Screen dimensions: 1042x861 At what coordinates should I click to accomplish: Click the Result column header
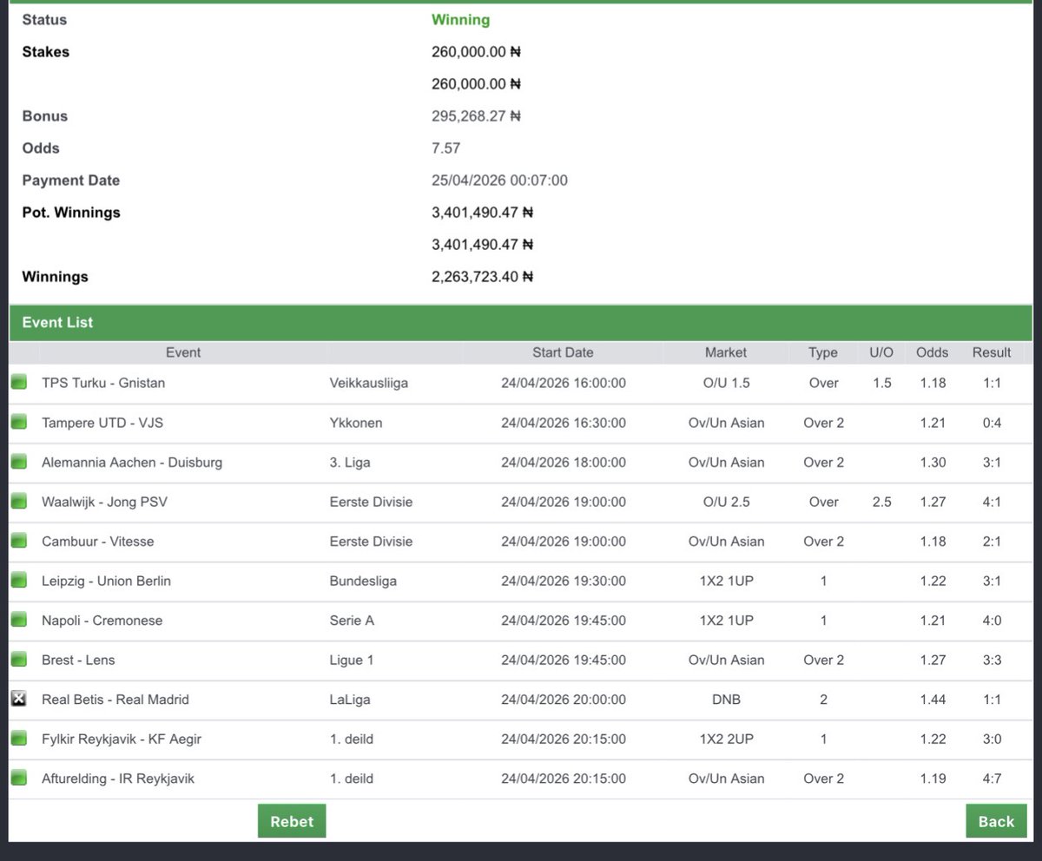pyautogui.click(x=991, y=352)
